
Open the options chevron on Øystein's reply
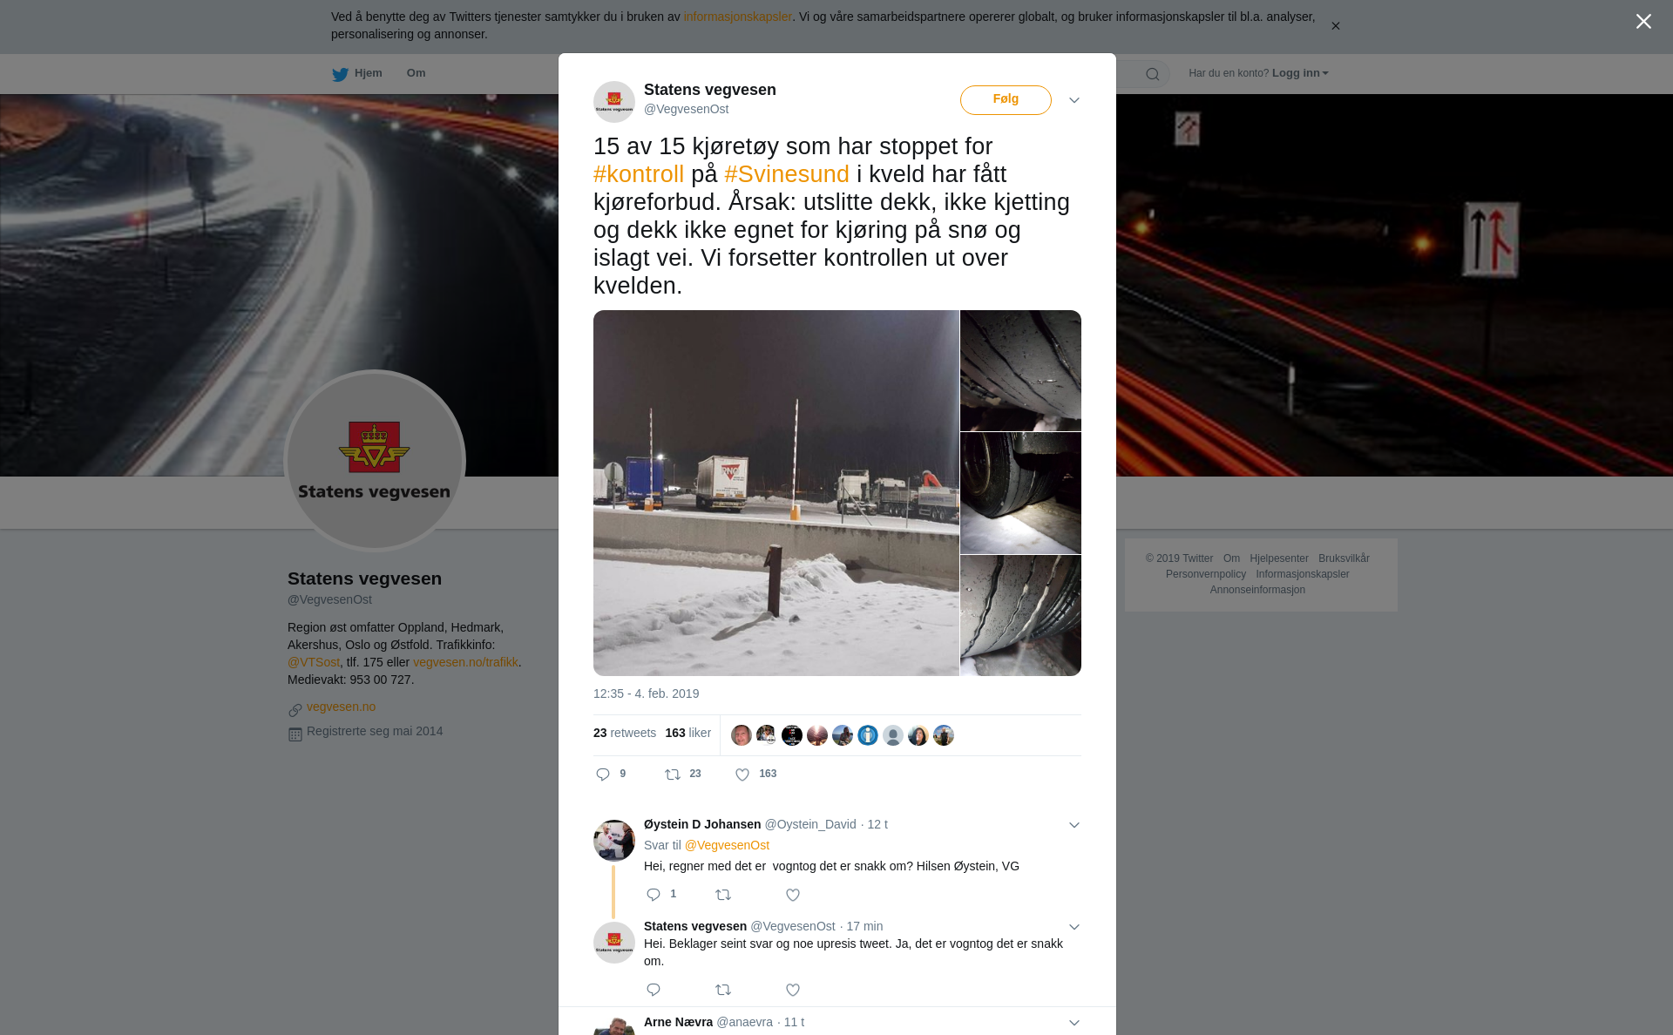[1074, 825]
